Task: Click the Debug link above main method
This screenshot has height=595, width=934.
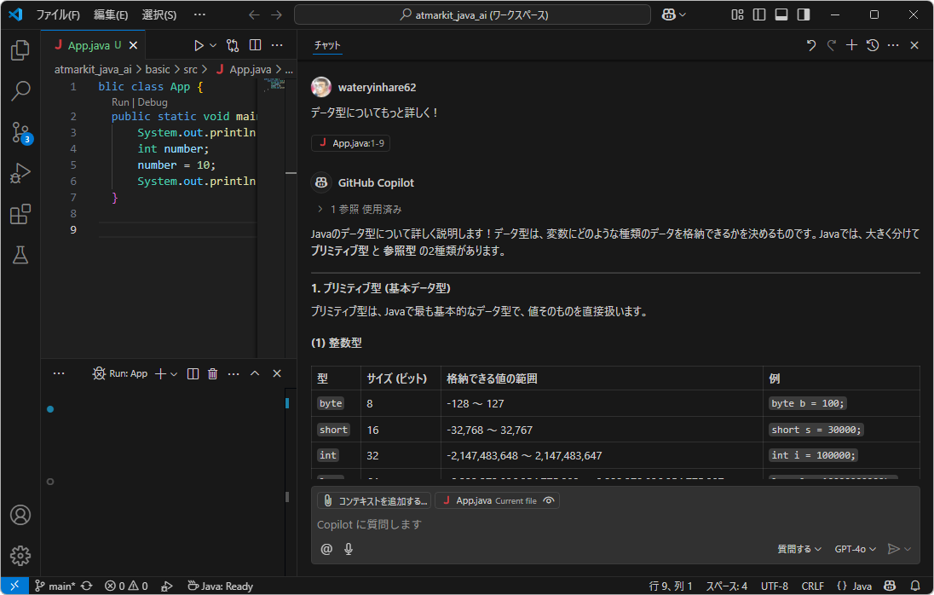Action: click(153, 101)
